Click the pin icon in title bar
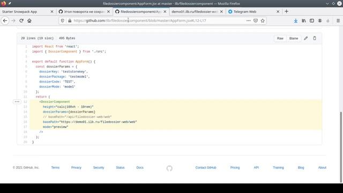This screenshot has width=343, height=193. (x=10, y=3)
